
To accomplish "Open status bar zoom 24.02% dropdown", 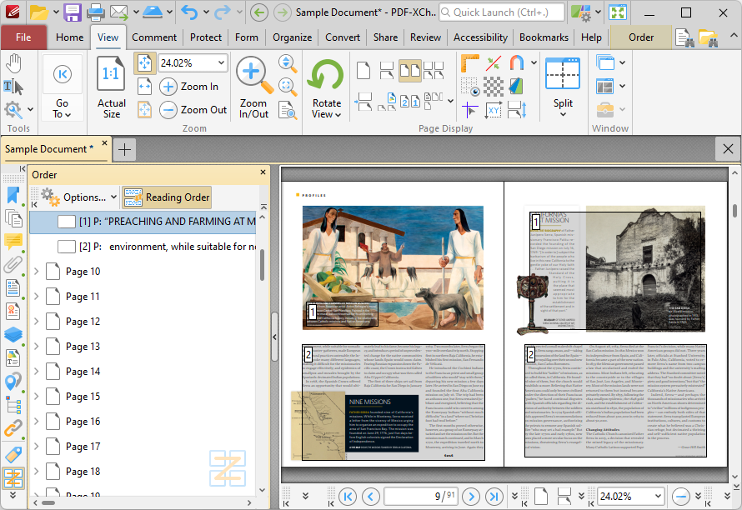I will (x=659, y=497).
